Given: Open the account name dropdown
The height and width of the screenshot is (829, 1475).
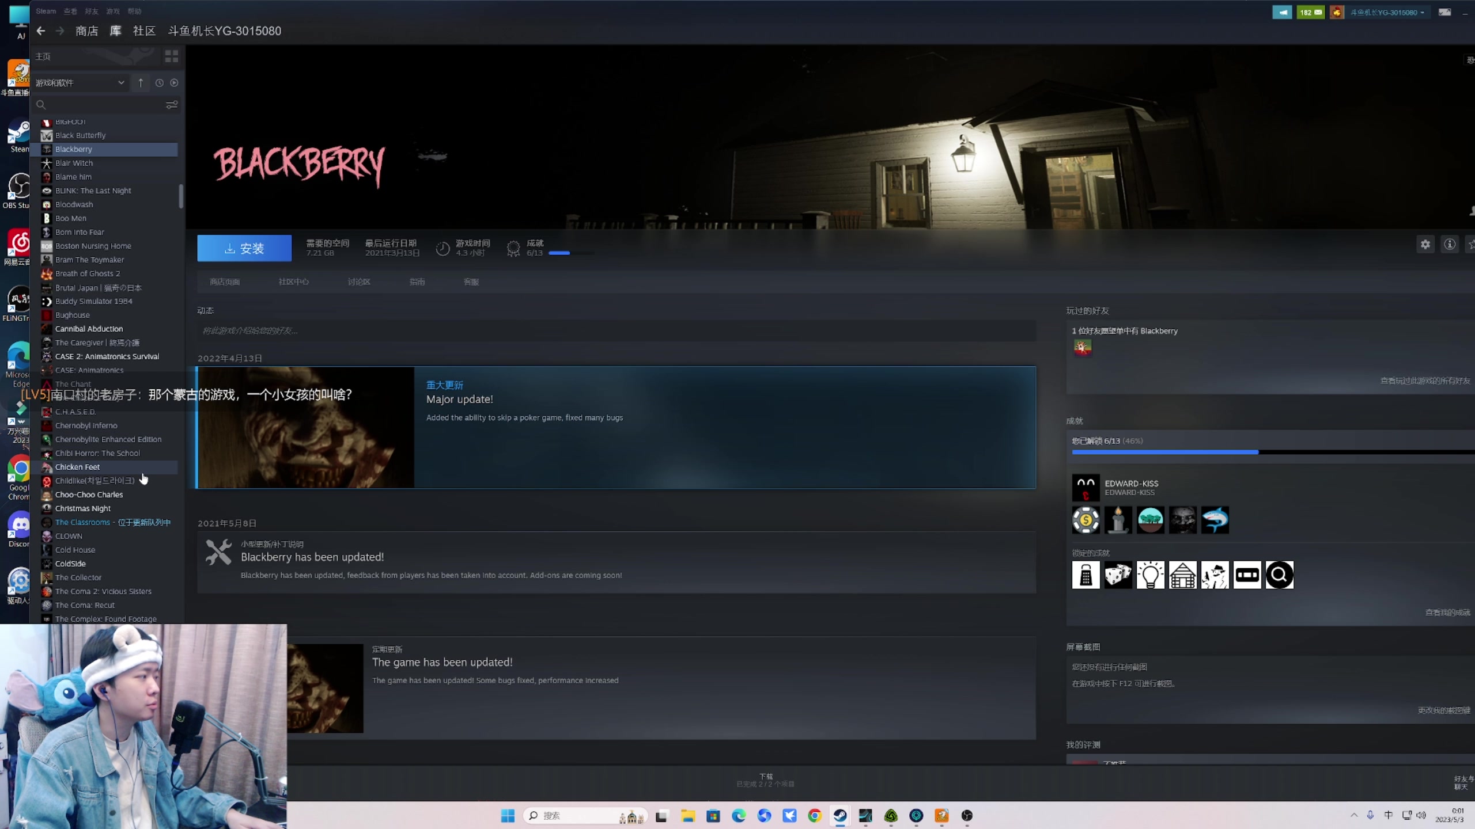Looking at the screenshot, I should [1386, 12].
